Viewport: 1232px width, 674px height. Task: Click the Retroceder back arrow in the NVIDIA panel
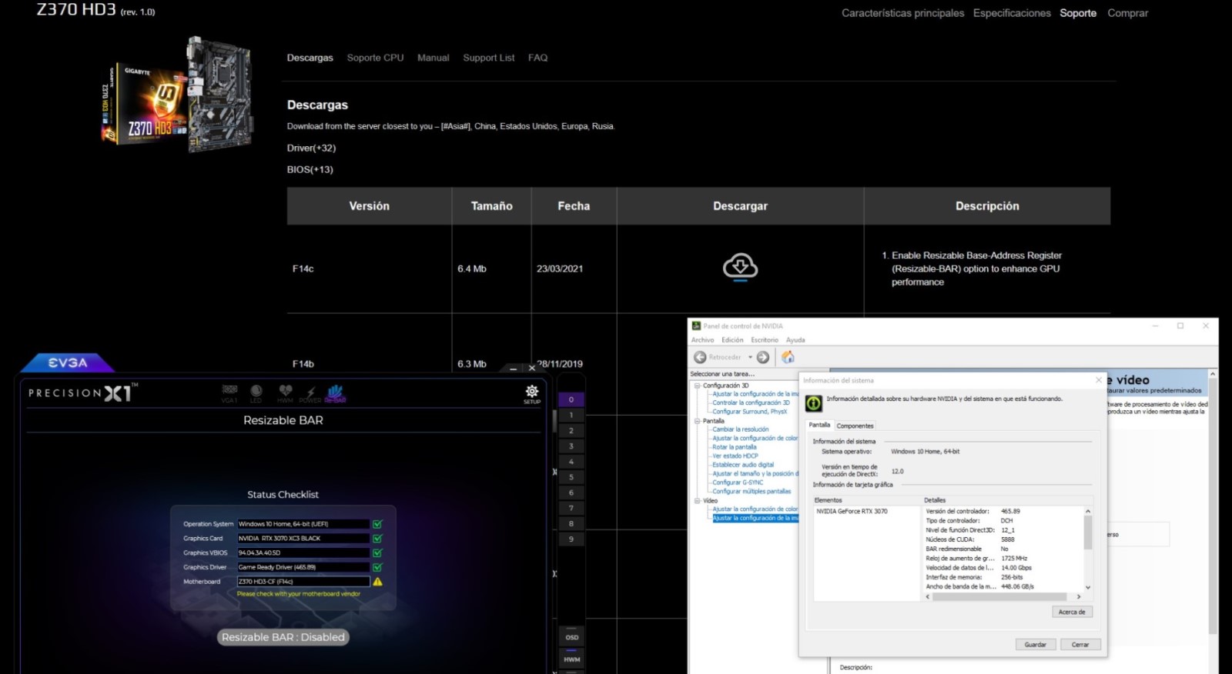(700, 357)
